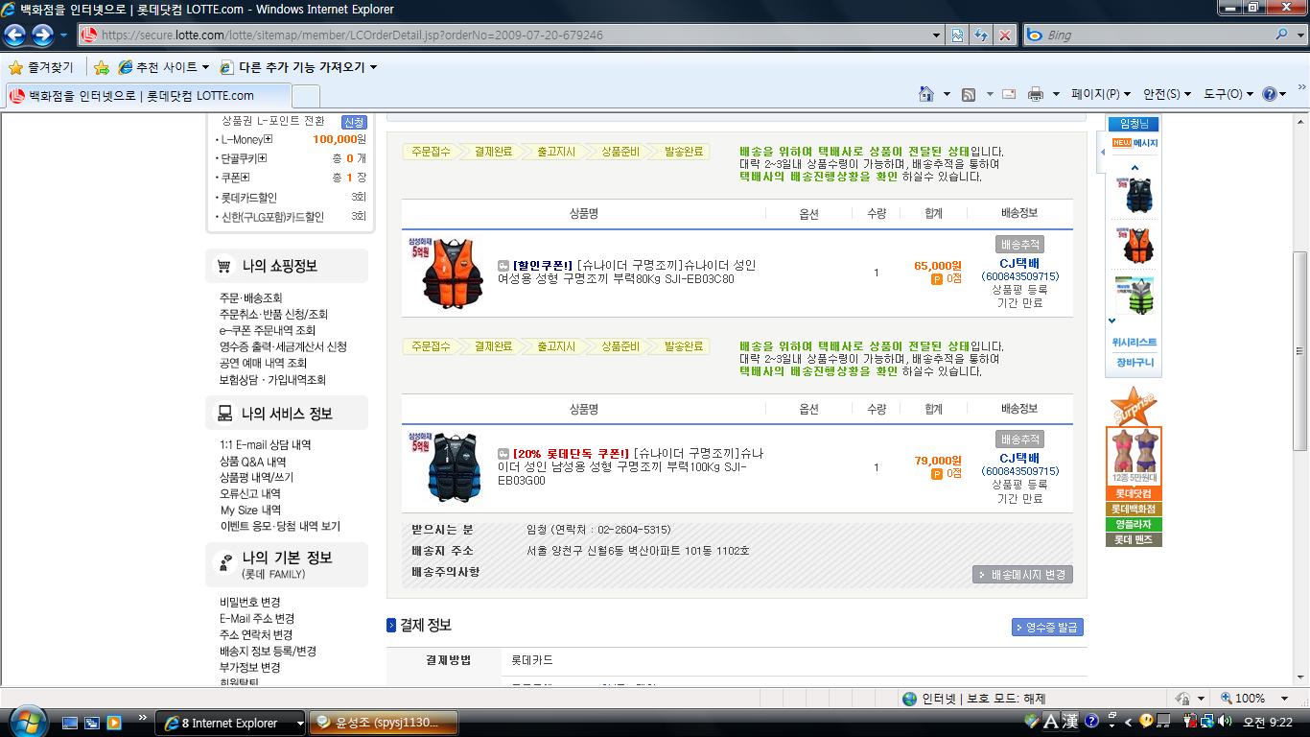1310x737 pixels.
Task: Switch to 윤성조 taskbar window
Action: point(384,723)
